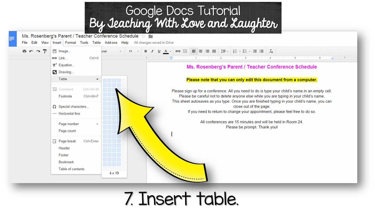
Task: Select Footer in the Insert menu
Action: [x=76, y=155]
